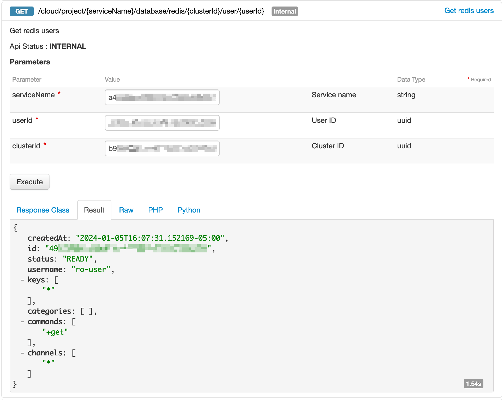504x400 pixels.
Task: Collapse the keys array in result
Action: [x=22, y=280]
